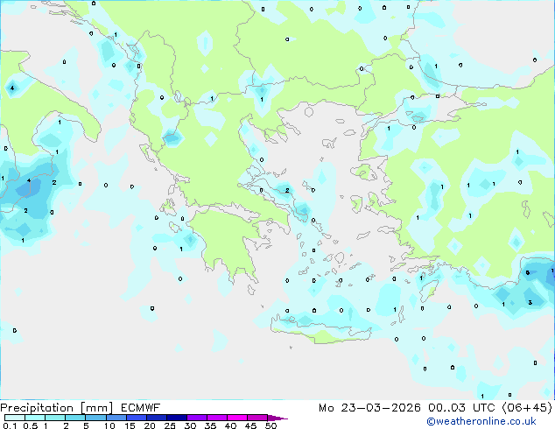Click the '0.1' legend scale label
This screenshot has width=555, height=429.
tap(10, 425)
